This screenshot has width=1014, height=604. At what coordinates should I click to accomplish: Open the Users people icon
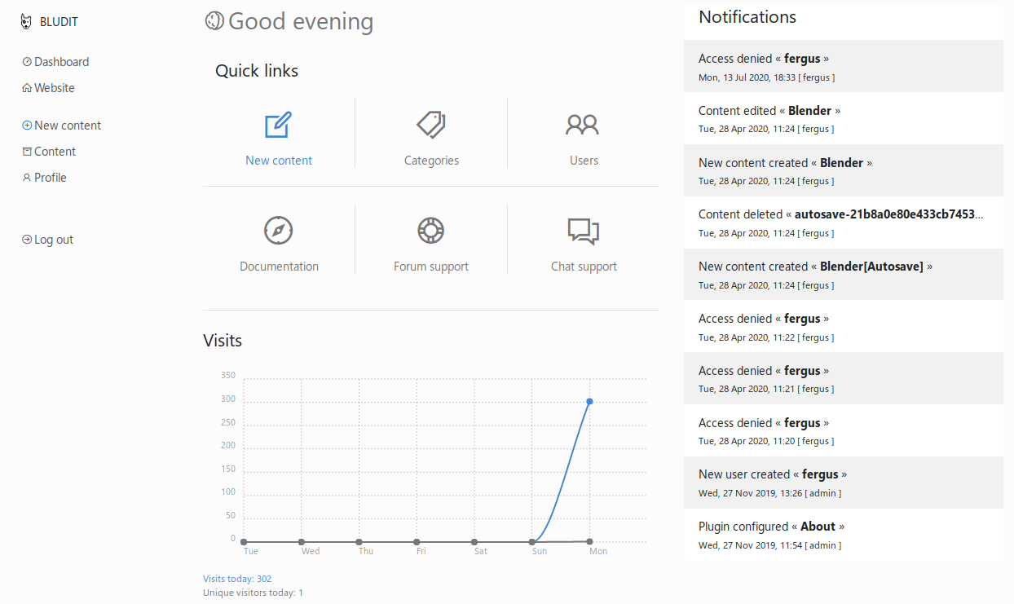583,125
